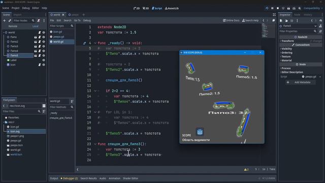Open script icon on Icon node
This screenshot has width=325, height=183.
tap(40, 65)
